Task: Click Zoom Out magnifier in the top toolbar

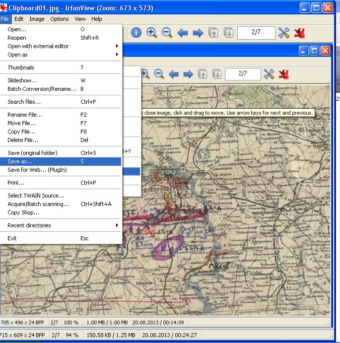Action: coord(167,33)
